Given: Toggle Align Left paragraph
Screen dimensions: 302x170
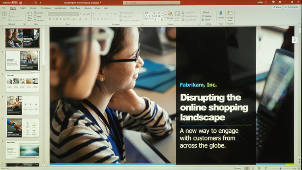Looking at the screenshot, I should point(95,19).
